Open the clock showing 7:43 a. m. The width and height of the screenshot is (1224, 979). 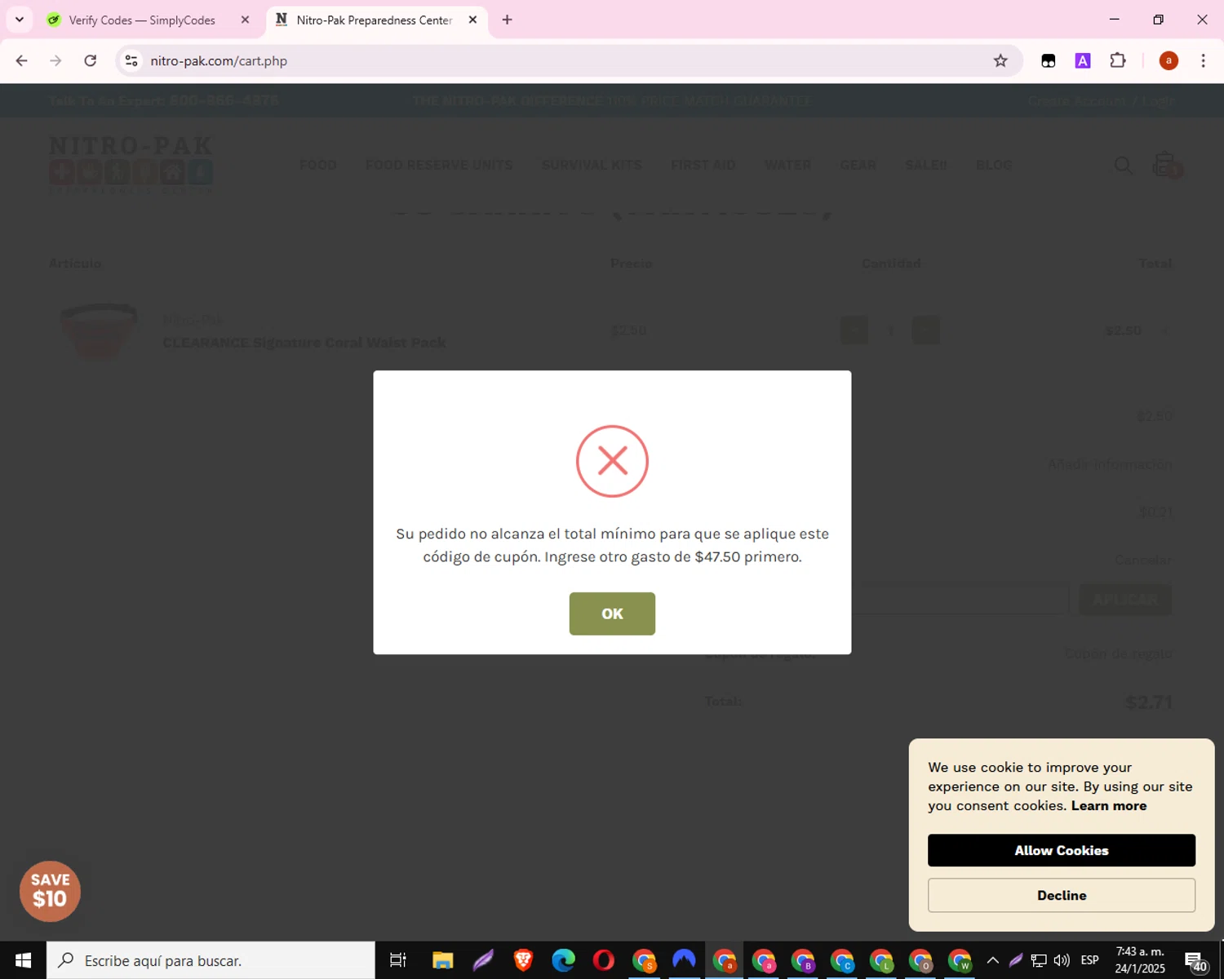click(1140, 960)
